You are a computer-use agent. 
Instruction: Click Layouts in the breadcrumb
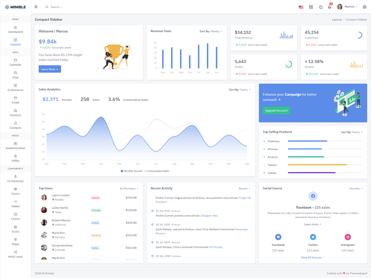pos(337,19)
